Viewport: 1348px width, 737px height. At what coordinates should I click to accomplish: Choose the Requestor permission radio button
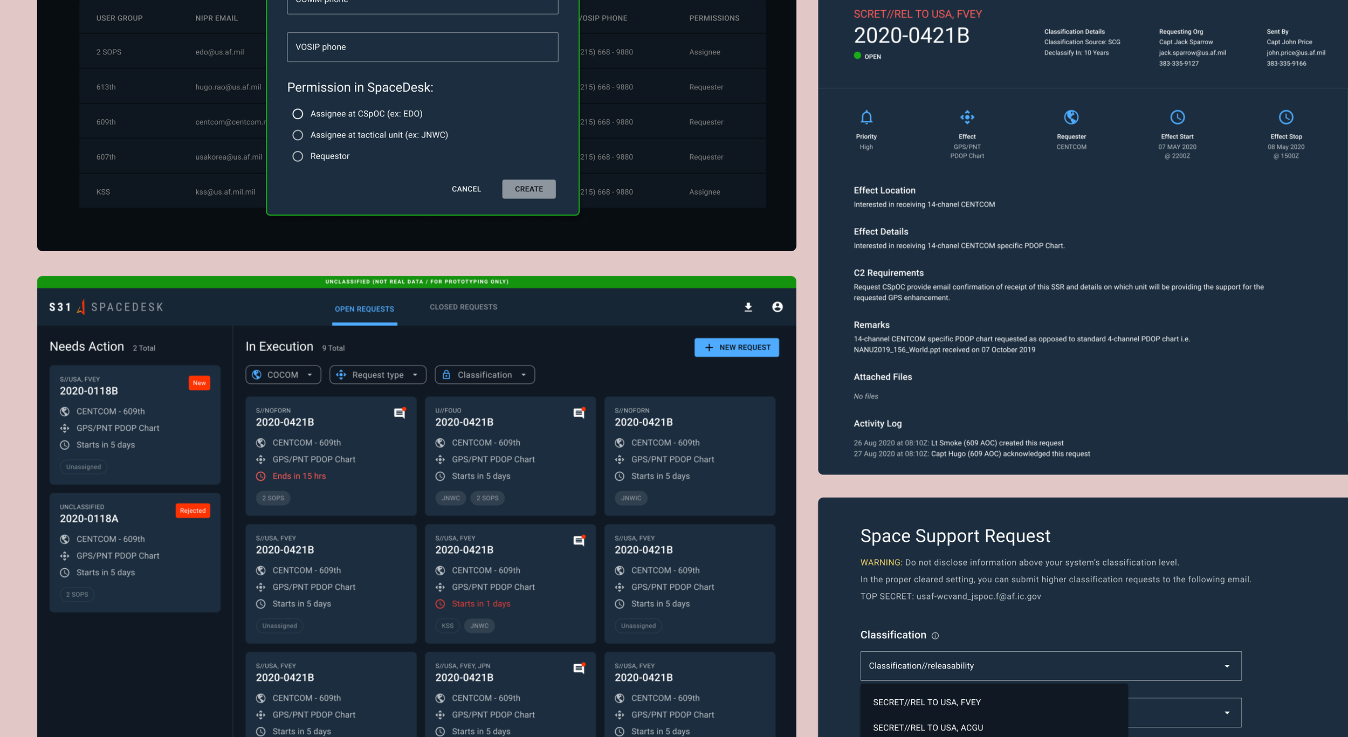(298, 156)
